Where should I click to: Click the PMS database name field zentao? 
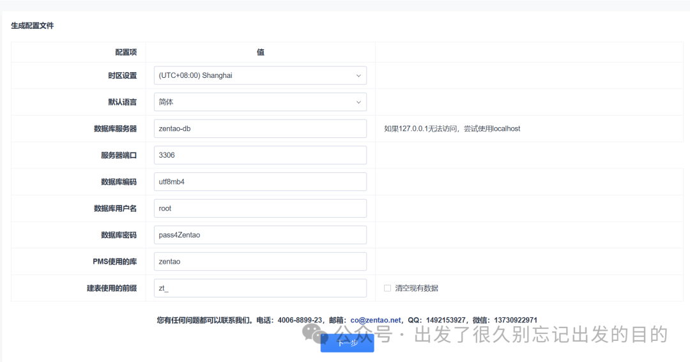pyautogui.click(x=260, y=262)
